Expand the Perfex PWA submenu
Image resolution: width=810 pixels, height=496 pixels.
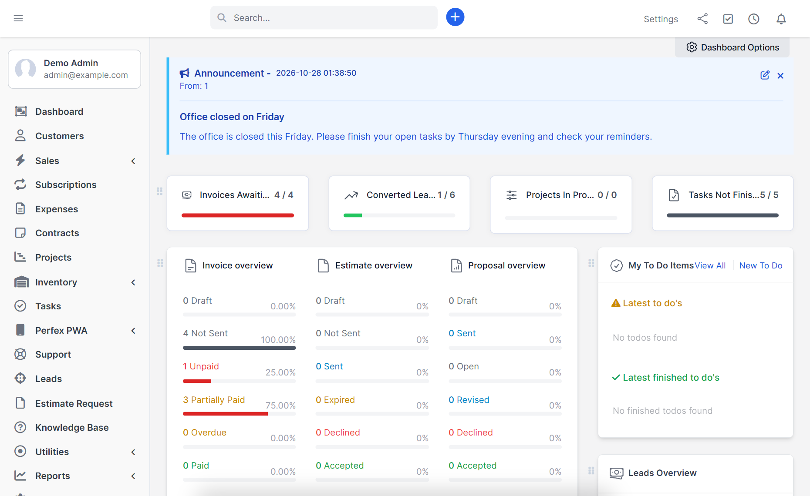133,331
